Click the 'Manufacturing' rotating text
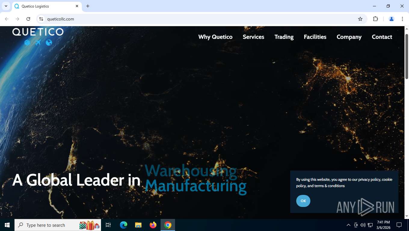 [x=196, y=186]
